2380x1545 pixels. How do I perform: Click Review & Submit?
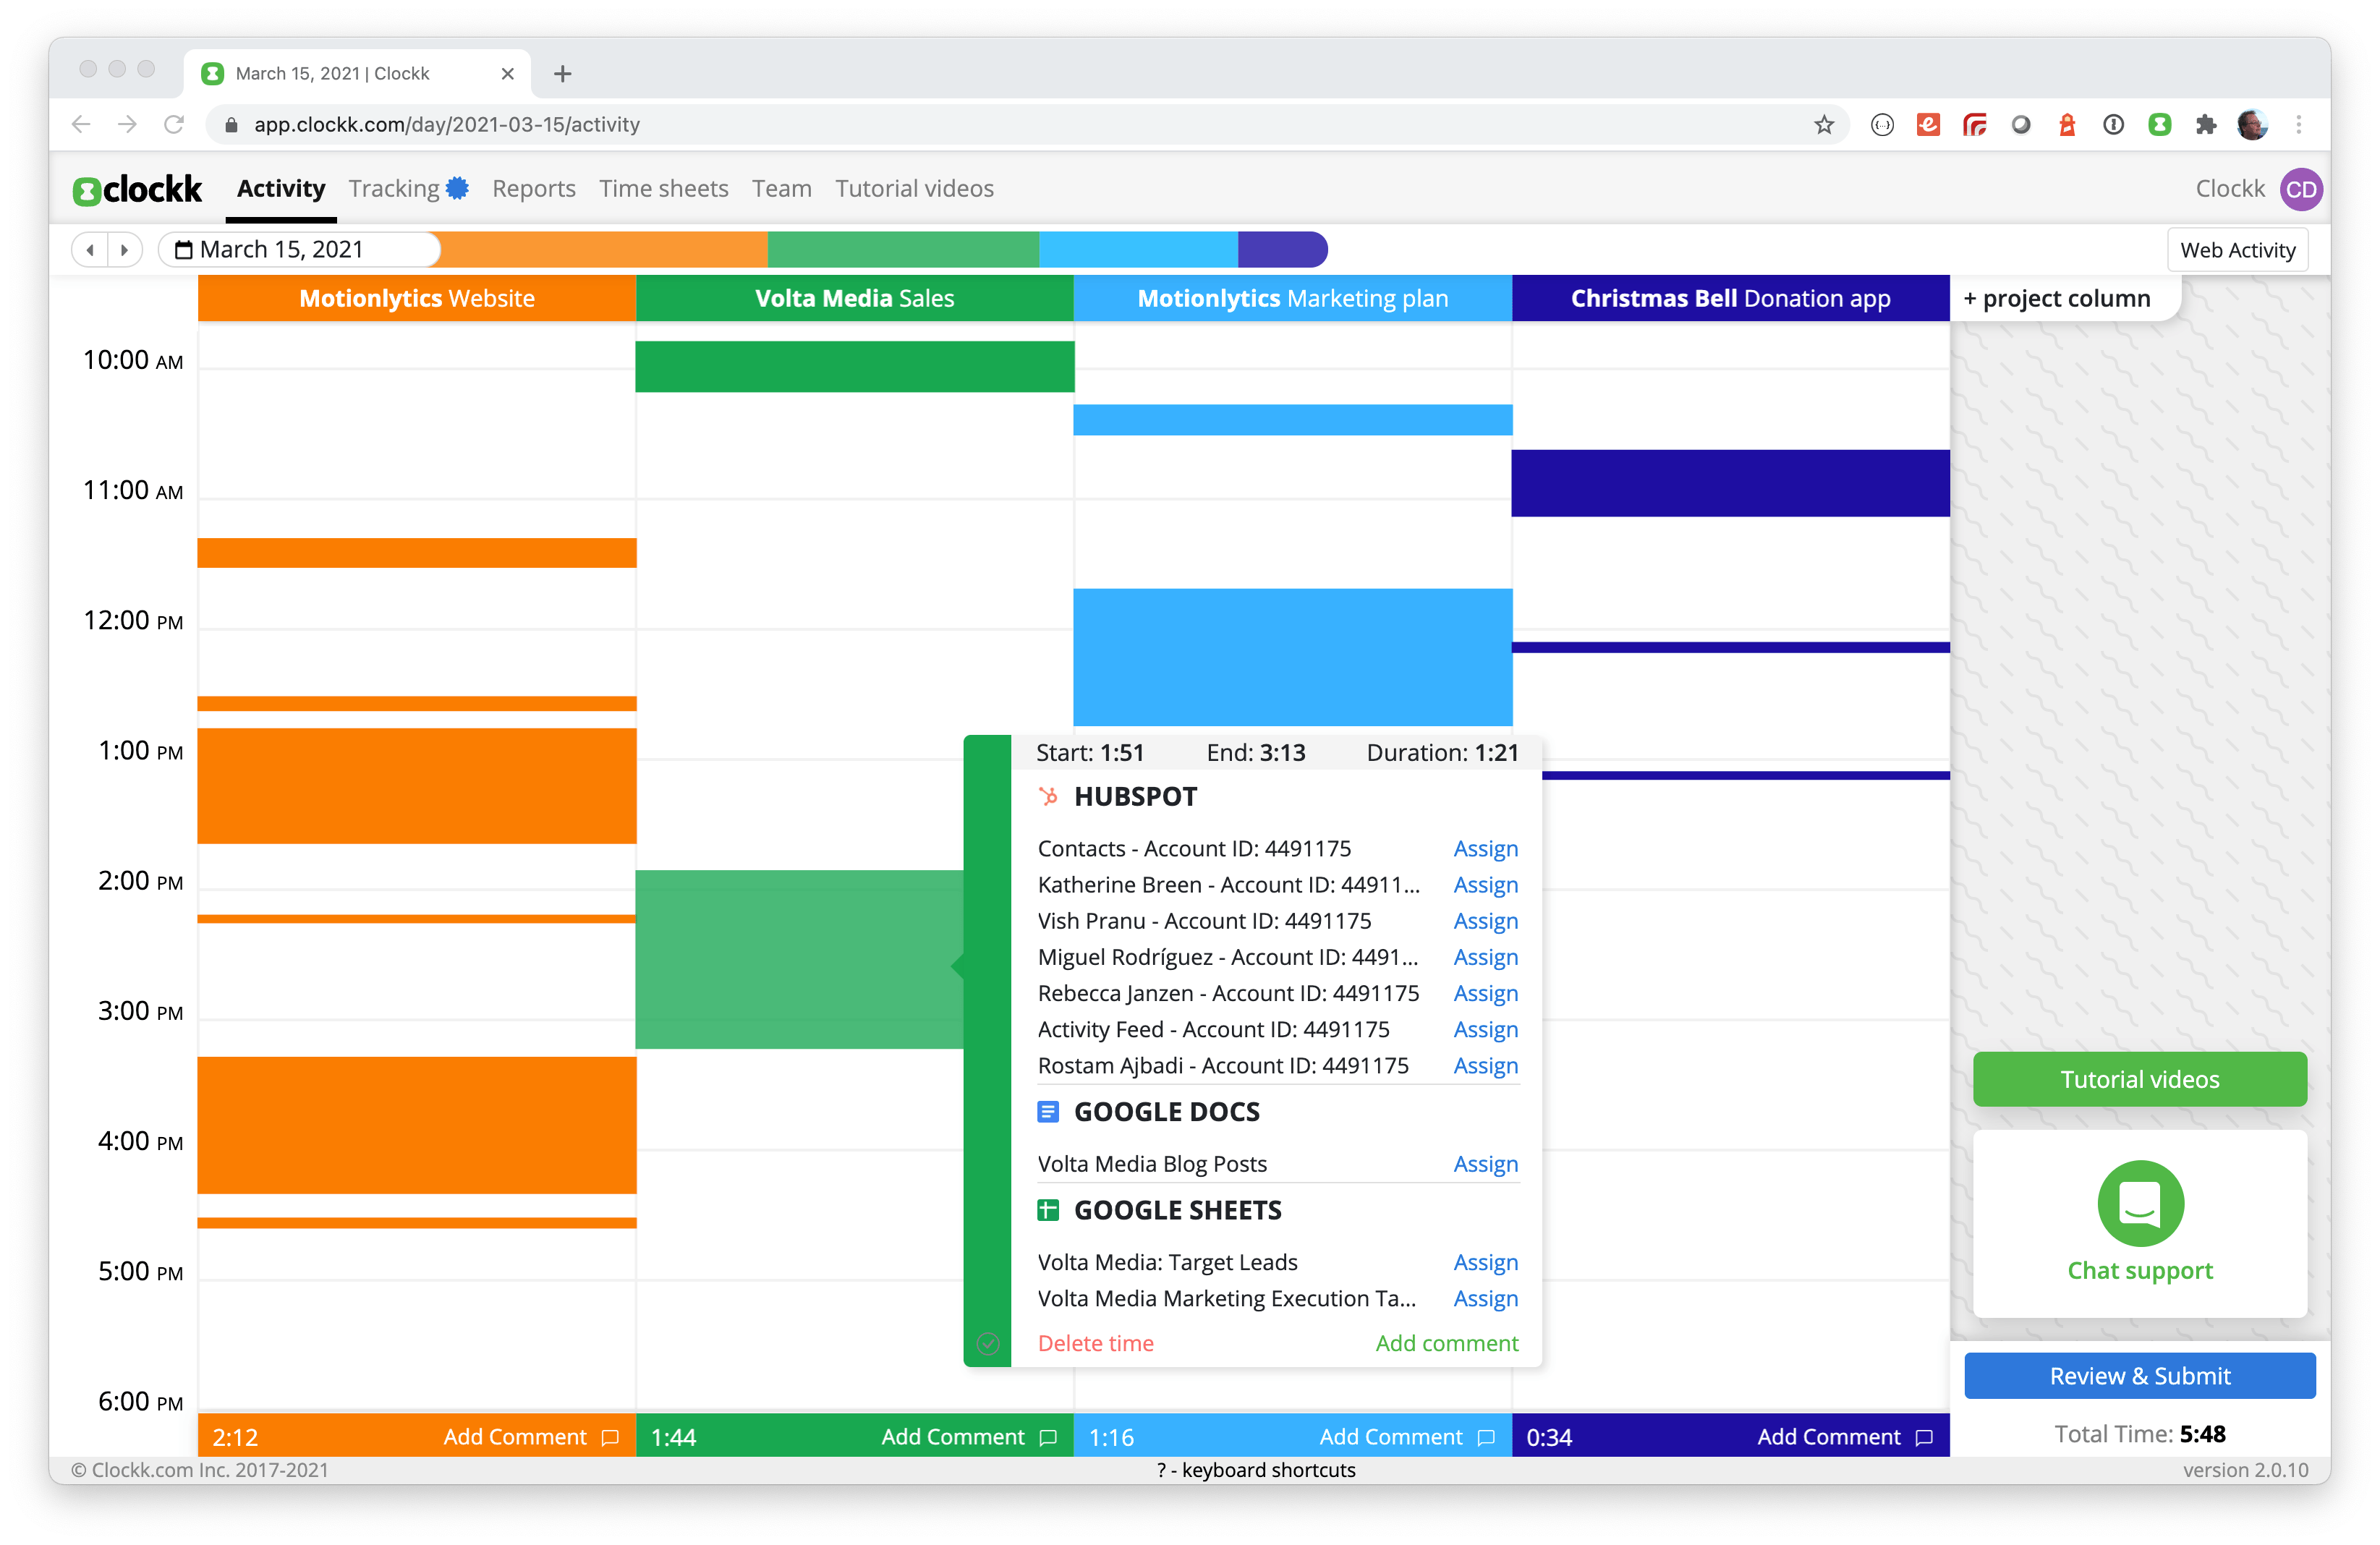(2140, 1376)
